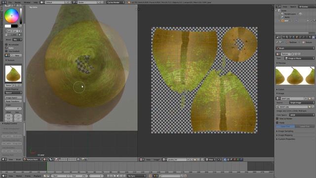Toggle the Fields checkbox
The width and height of the screenshot is (316, 178).
pyautogui.click(x=277, y=123)
